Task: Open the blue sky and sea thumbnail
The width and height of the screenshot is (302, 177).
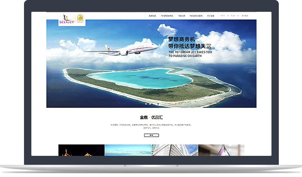Action: click(128, 150)
